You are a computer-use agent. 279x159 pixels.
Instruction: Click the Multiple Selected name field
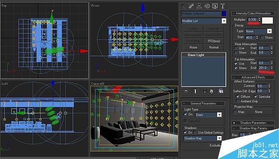coord(201,14)
